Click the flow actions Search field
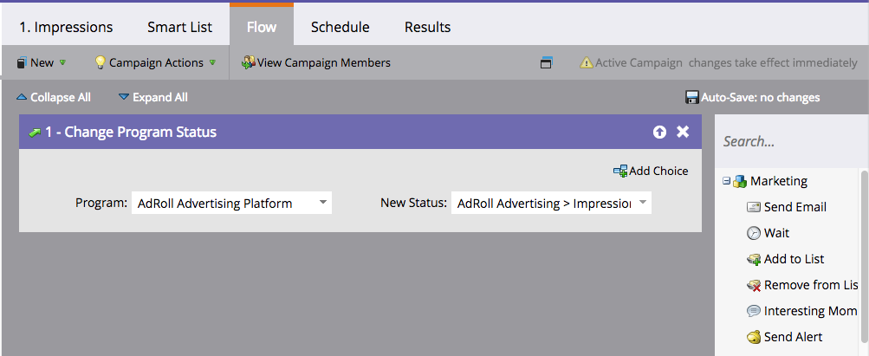The height and width of the screenshot is (356, 869). pyautogui.click(x=791, y=142)
